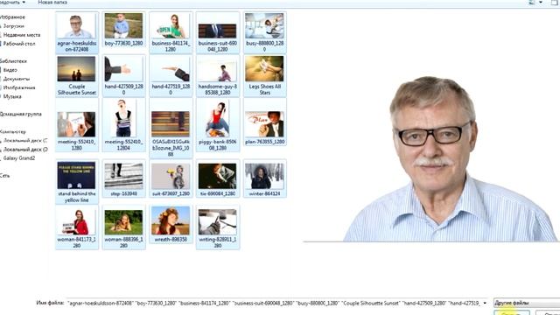The height and width of the screenshot is (315, 560).
Task: Select Библиотеки in the navigation pane
Action: pos(13,61)
